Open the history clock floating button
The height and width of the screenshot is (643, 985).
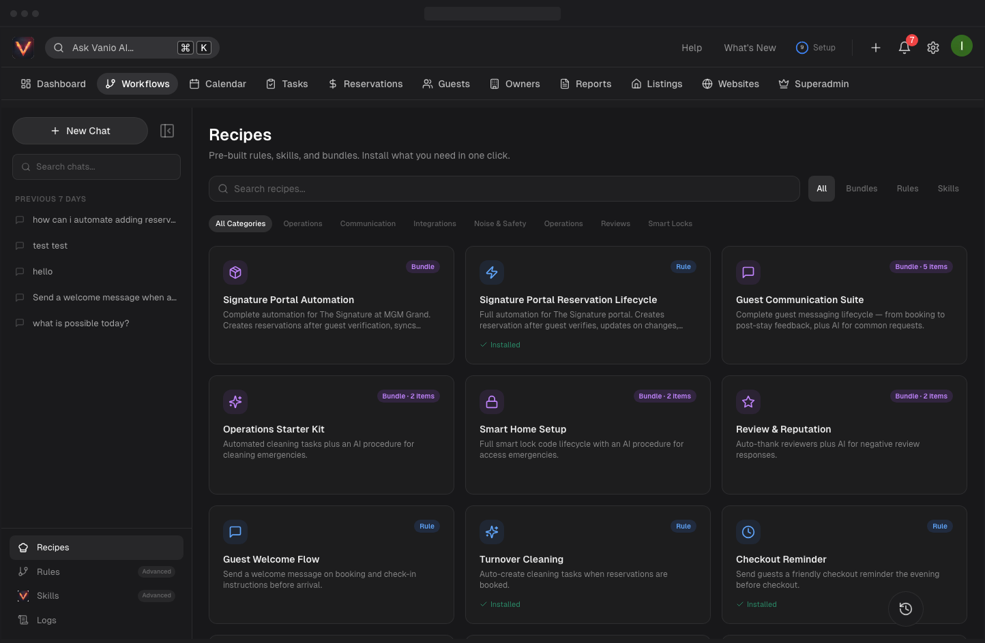(905, 609)
